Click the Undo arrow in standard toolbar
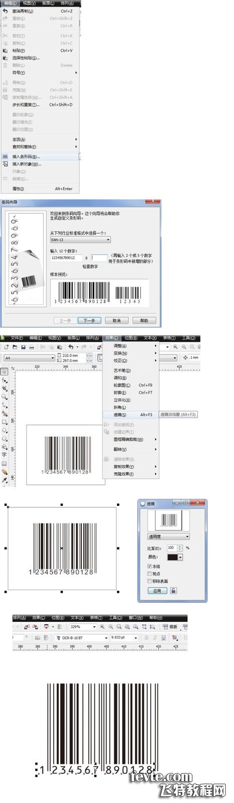The height and width of the screenshot is (803, 234). click(x=71, y=347)
